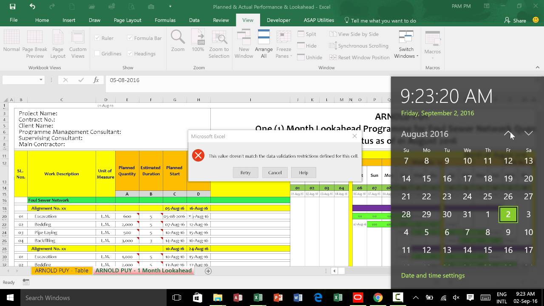Switch to the Home ribbon tab

(x=42, y=20)
